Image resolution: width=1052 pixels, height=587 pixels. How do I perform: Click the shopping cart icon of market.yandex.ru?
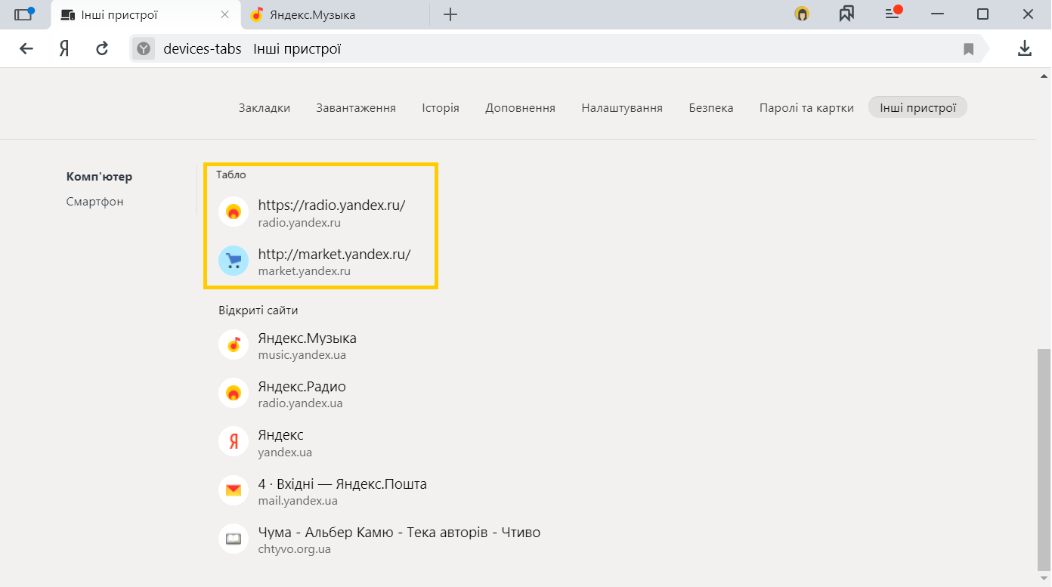(234, 261)
